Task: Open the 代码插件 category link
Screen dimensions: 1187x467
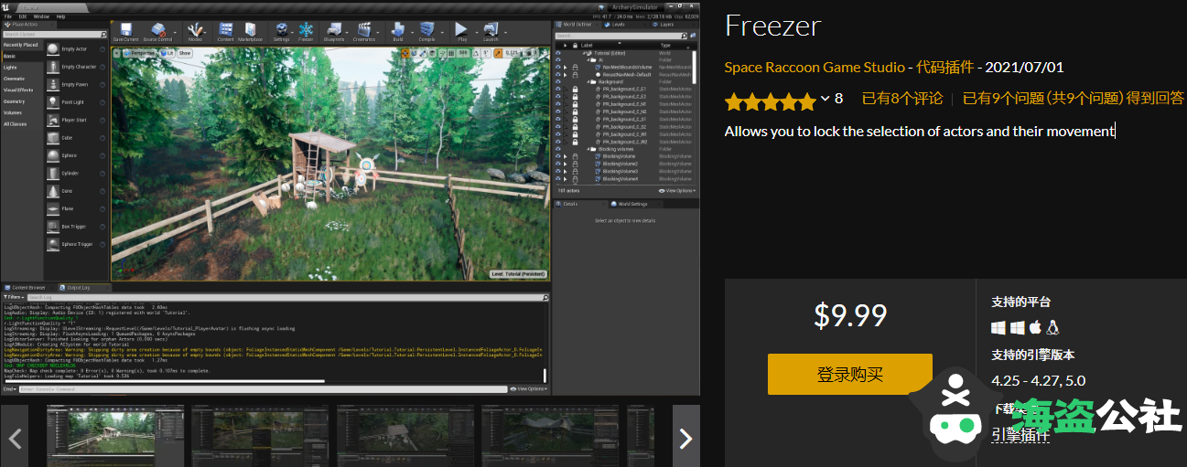Action: click(944, 68)
